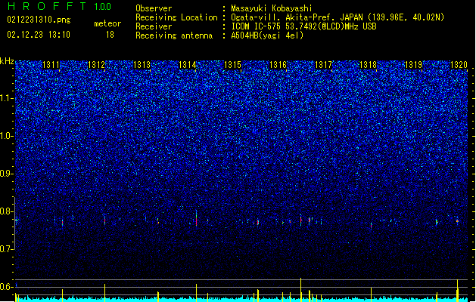
Task: Click the 1314 time marker
Action: 188,65
